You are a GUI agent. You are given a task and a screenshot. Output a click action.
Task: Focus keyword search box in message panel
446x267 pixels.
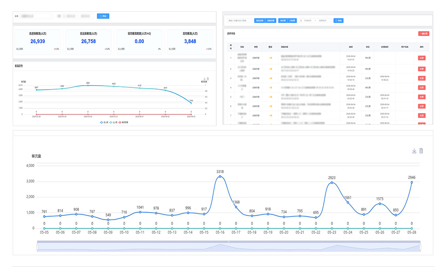(x=239, y=20)
